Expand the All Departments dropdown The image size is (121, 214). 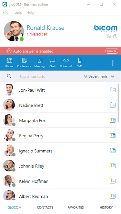(99, 76)
